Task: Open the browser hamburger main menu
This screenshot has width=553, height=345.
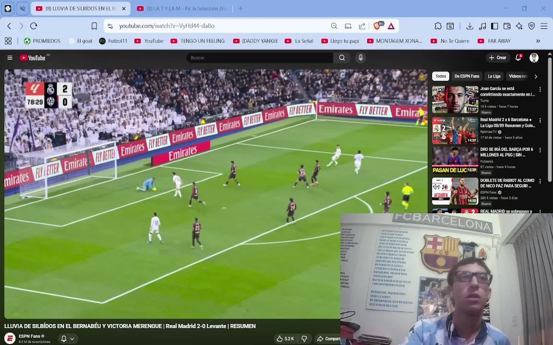Action: pos(544,26)
